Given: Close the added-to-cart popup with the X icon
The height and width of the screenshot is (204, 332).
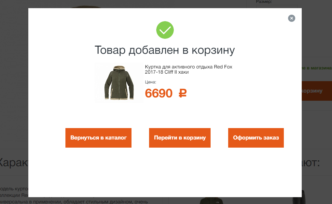Looking at the screenshot, I should (292, 18).
